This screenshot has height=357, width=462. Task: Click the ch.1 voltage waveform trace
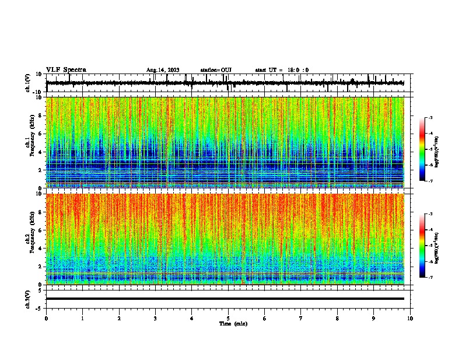tap(225, 83)
